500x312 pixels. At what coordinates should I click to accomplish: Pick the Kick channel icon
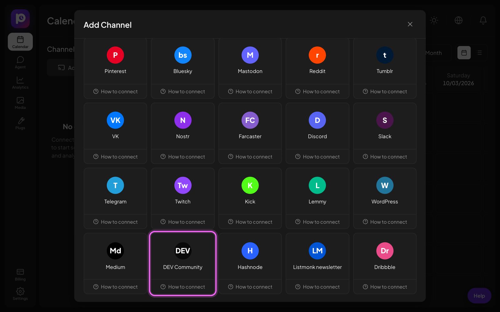tap(250, 186)
